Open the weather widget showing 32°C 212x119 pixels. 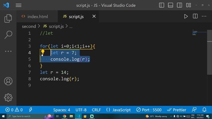[156, 116]
